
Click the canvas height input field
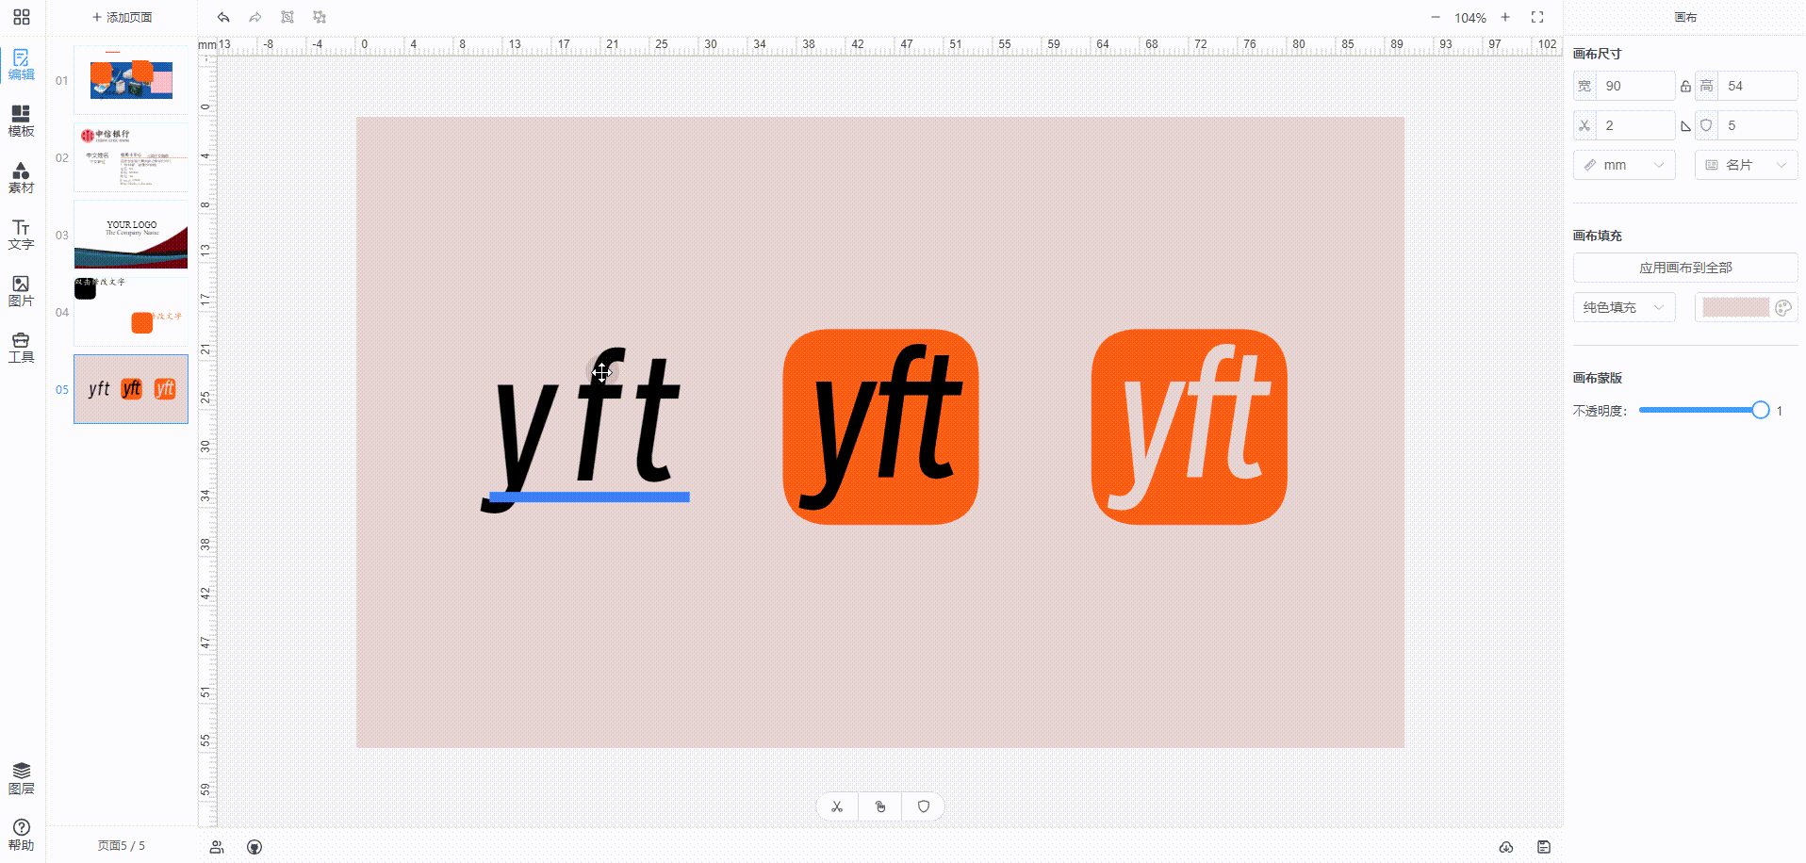(x=1757, y=86)
